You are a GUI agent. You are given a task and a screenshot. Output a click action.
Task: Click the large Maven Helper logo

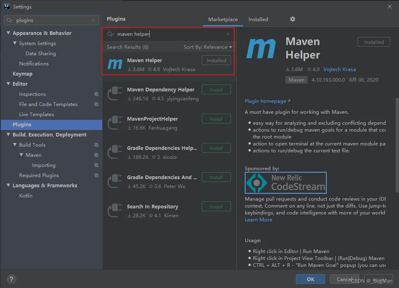[x=261, y=48]
